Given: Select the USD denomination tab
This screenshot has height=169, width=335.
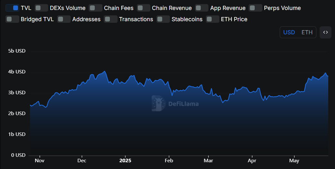Looking at the screenshot, I should [x=289, y=32].
